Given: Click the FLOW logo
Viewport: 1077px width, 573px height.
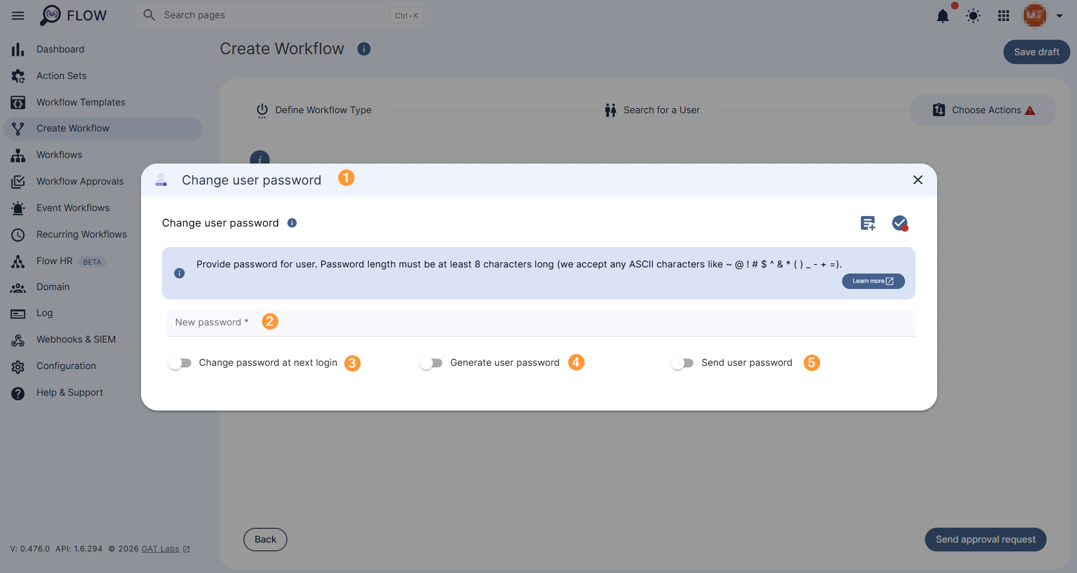Looking at the screenshot, I should click(73, 15).
